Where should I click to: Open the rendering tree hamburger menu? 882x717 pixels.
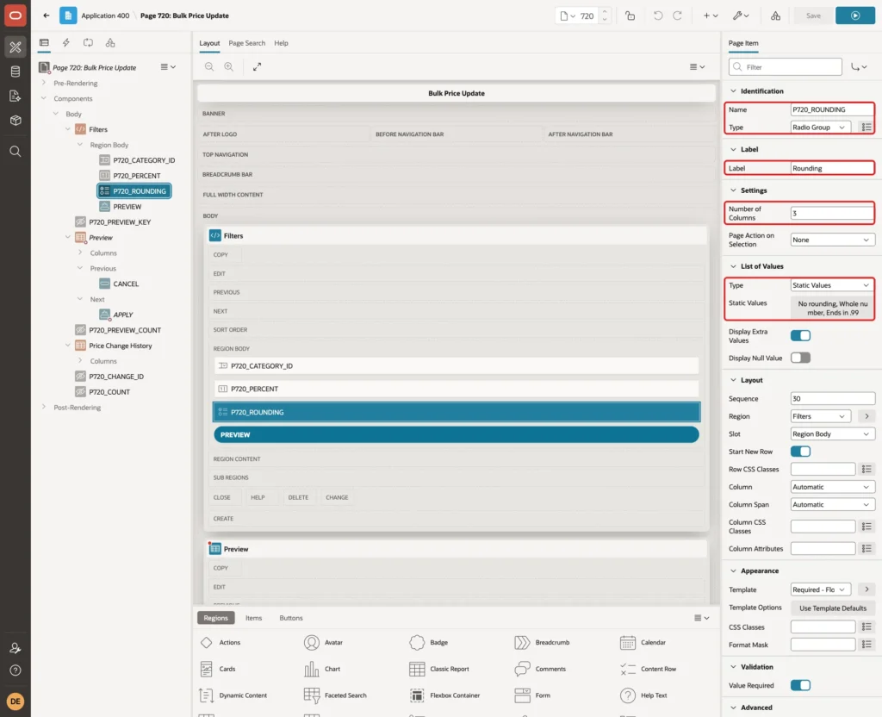[168, 67]
